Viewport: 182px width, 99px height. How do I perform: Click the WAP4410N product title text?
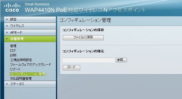pyautogui.click(x=85, y=10)
